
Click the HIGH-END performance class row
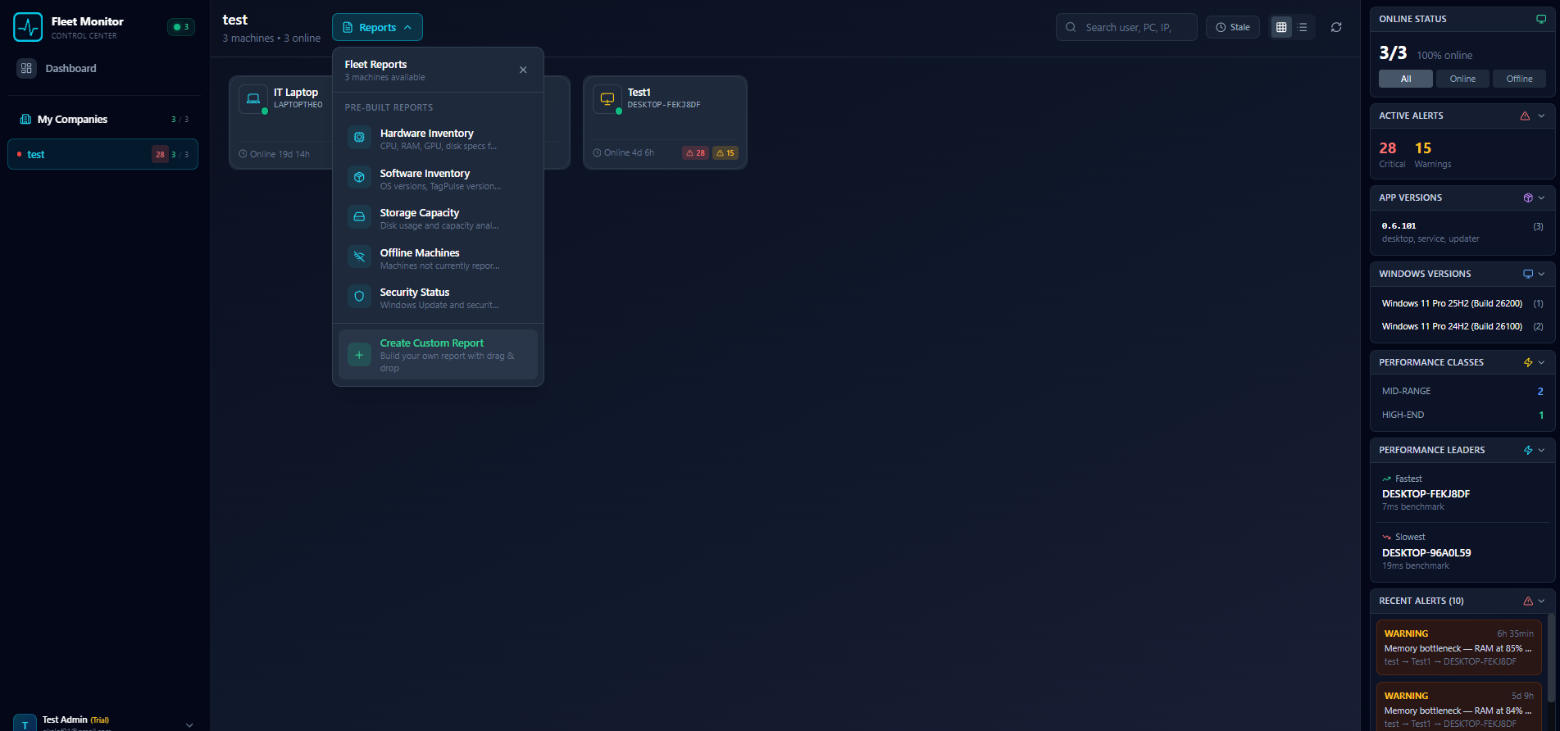coord(1462,415)
